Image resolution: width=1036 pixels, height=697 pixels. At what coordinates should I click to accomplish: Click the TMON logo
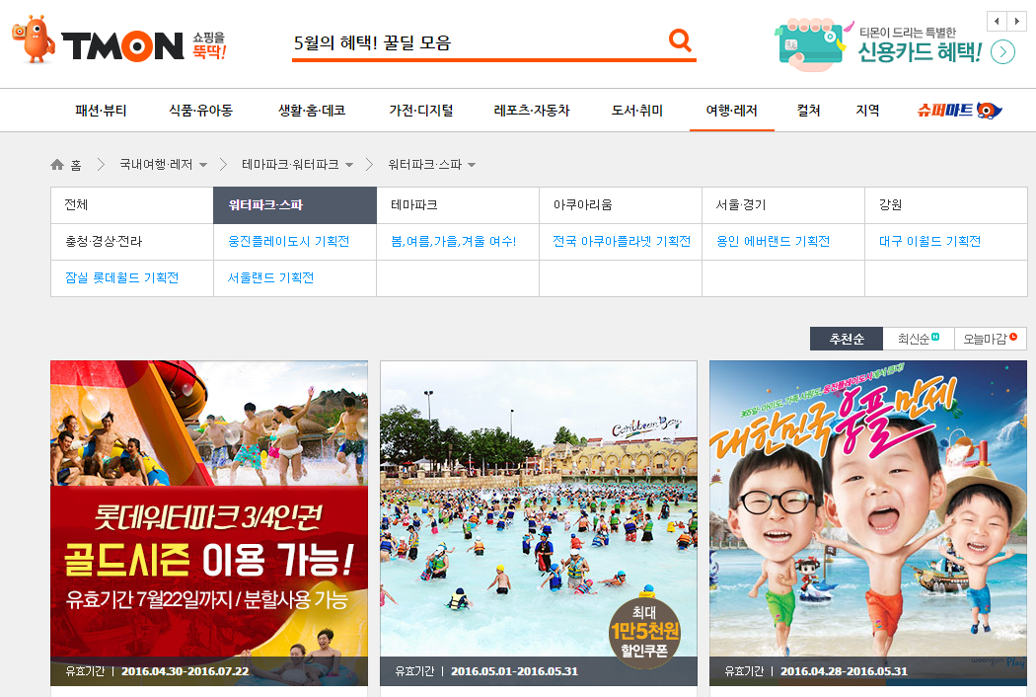(122, 45)
